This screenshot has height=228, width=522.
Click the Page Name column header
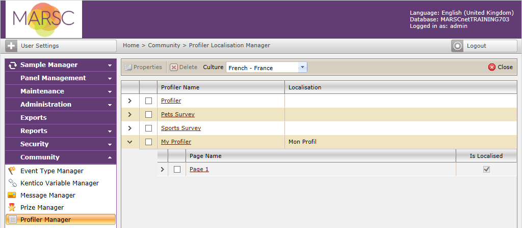coord(321,156)
